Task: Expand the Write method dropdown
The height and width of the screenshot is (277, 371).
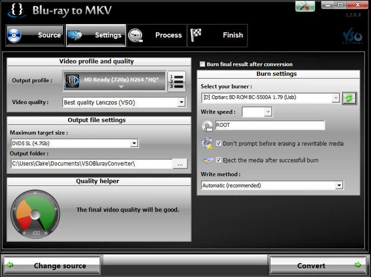Action: click(339, 185)
